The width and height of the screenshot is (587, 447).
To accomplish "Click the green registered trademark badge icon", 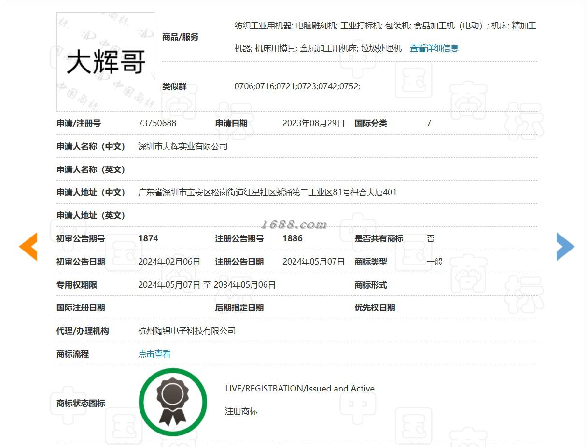I will (x=173, y=402).
